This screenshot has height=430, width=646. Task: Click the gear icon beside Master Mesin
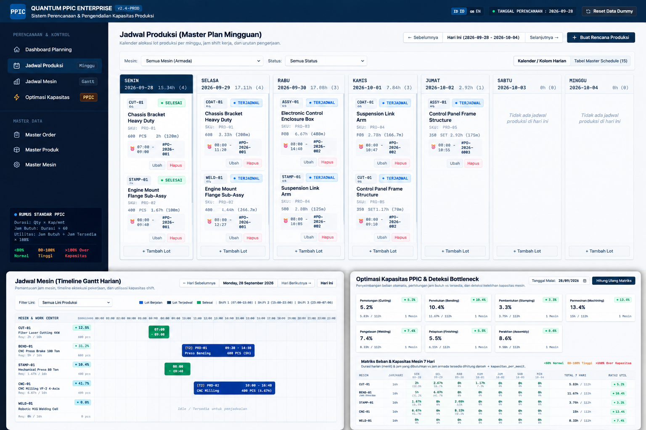coord(17,165)
